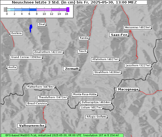Select Jazzihorn (3227m) label
The width and height of the screenshot is (162, 137).
click(x=138, y=66)
